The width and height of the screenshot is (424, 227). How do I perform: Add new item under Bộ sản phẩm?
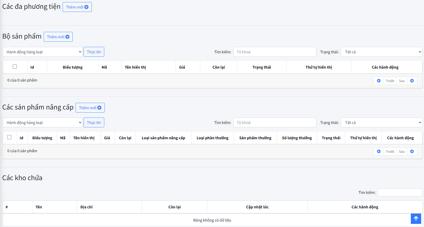[58, 37]
